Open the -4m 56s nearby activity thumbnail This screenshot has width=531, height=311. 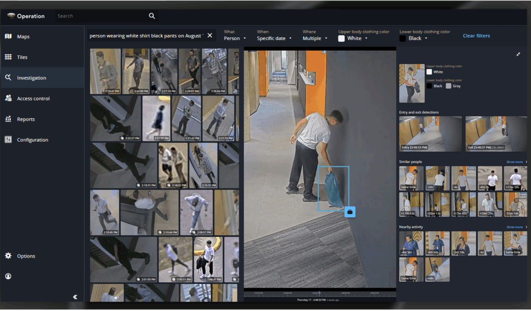pos(411,243)
